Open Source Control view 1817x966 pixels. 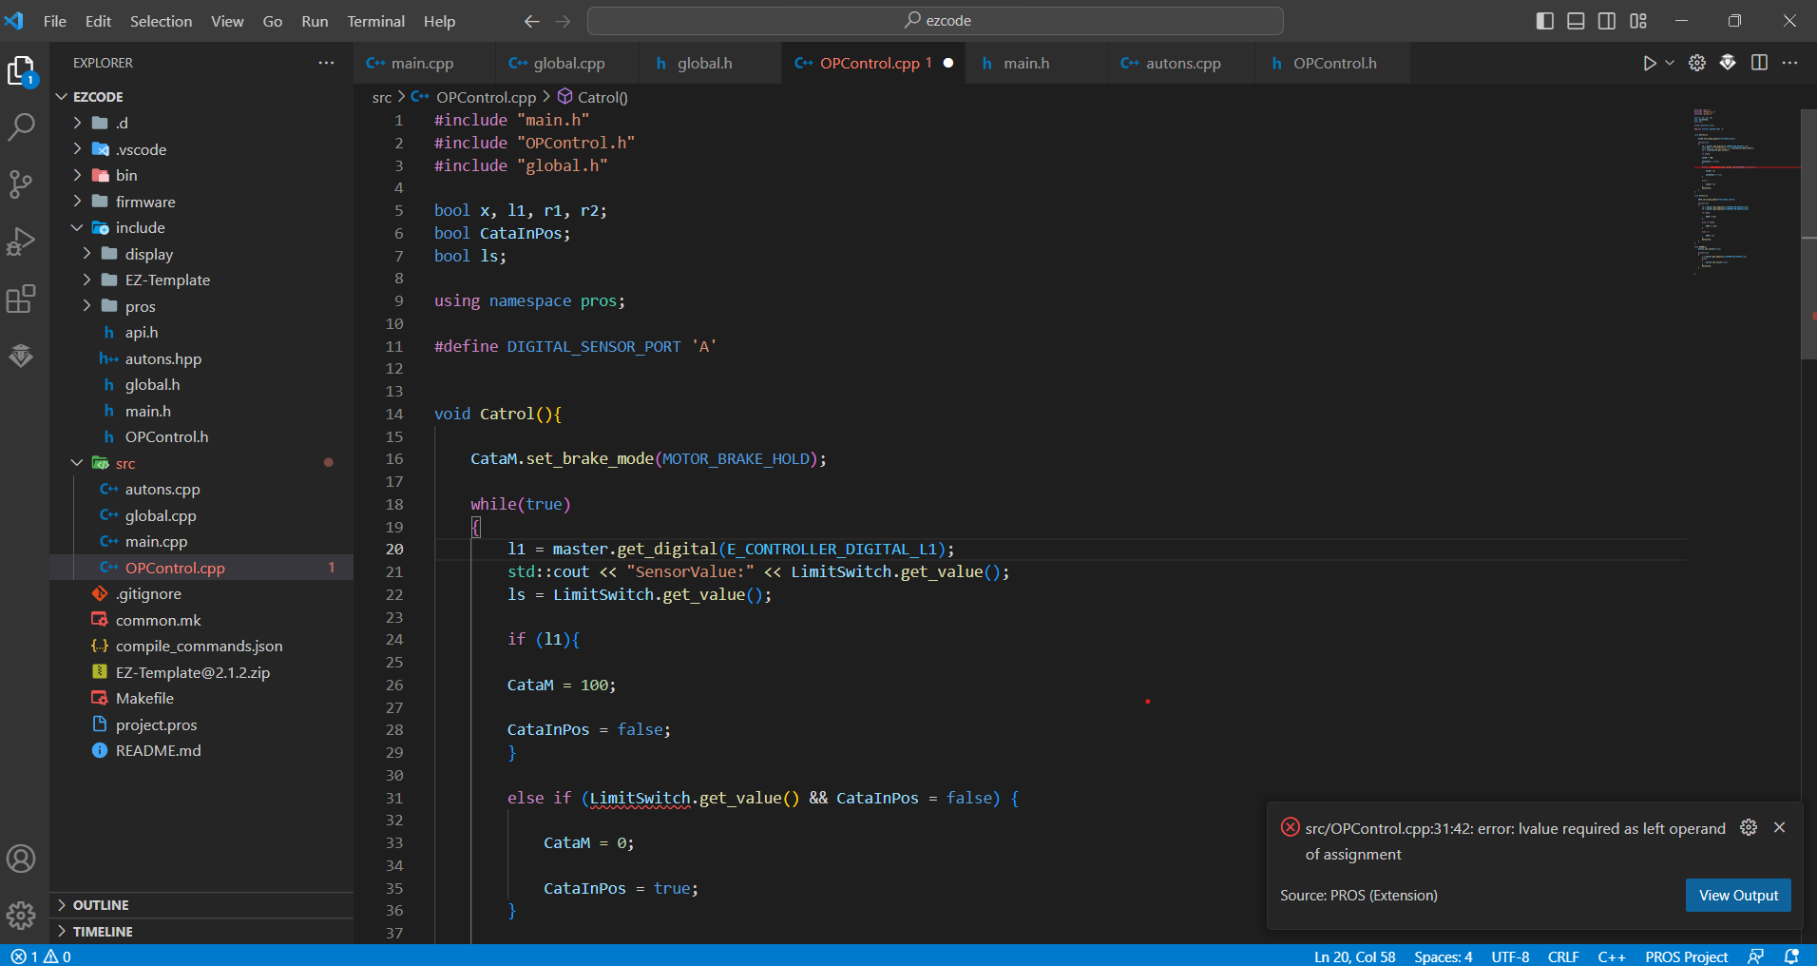coord(21,184)
